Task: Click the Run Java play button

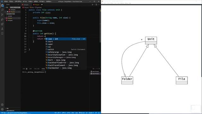Action: 92,5
